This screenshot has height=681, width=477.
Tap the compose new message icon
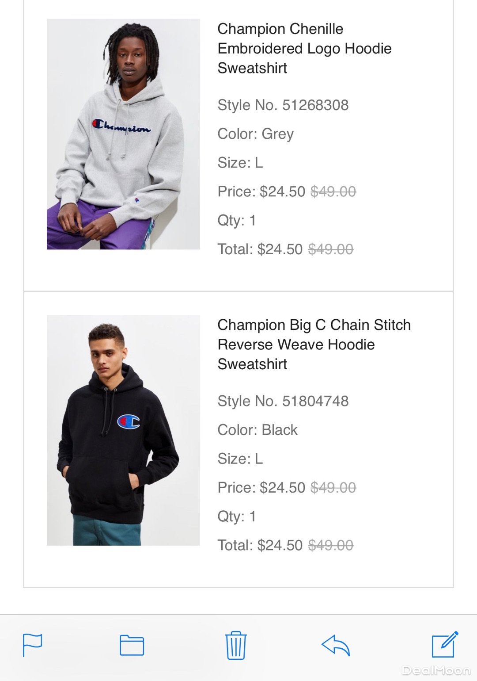444,645
